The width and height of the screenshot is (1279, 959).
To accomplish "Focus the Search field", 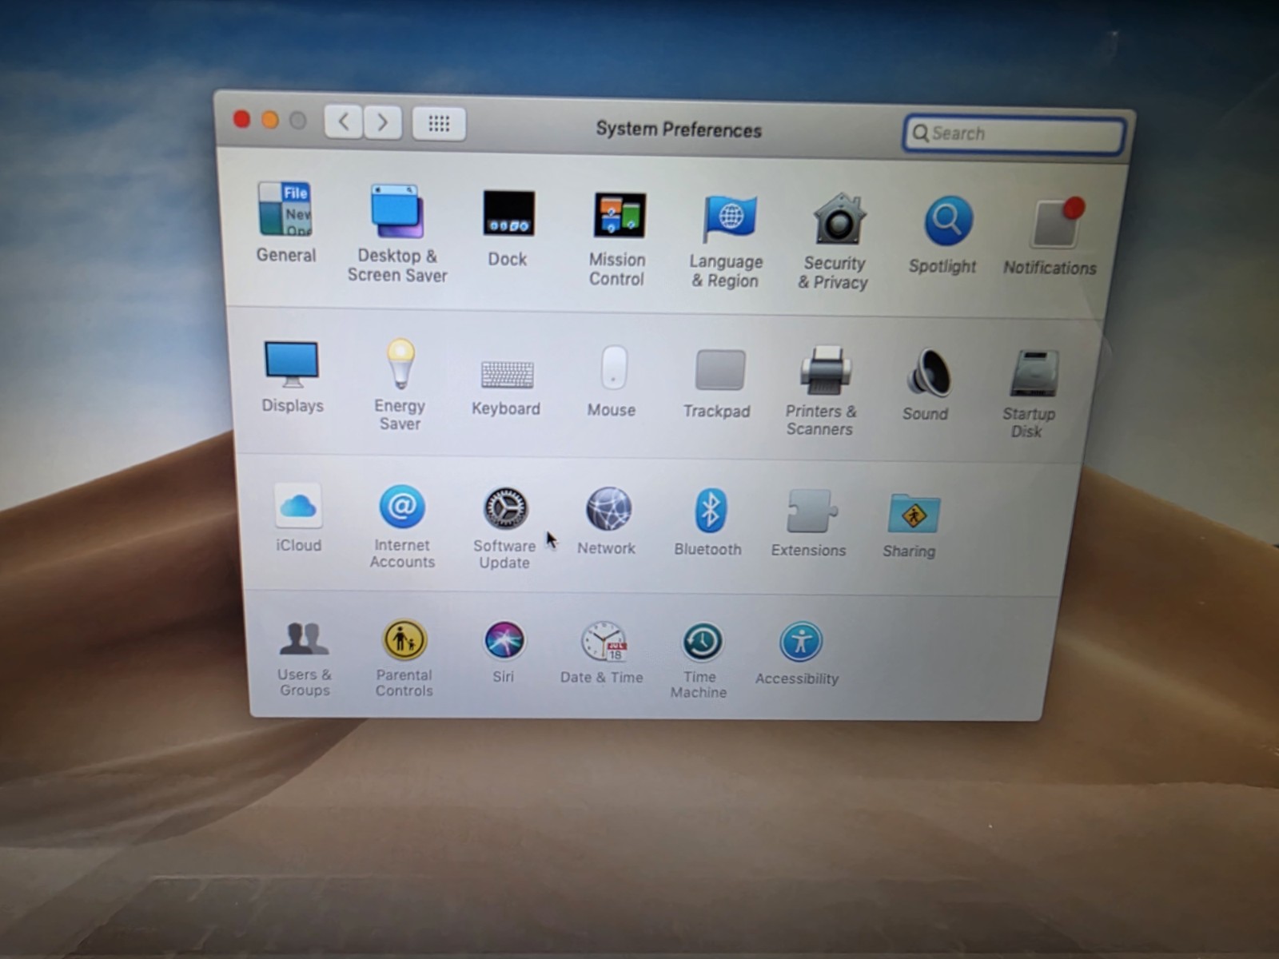I will 1014,133.
